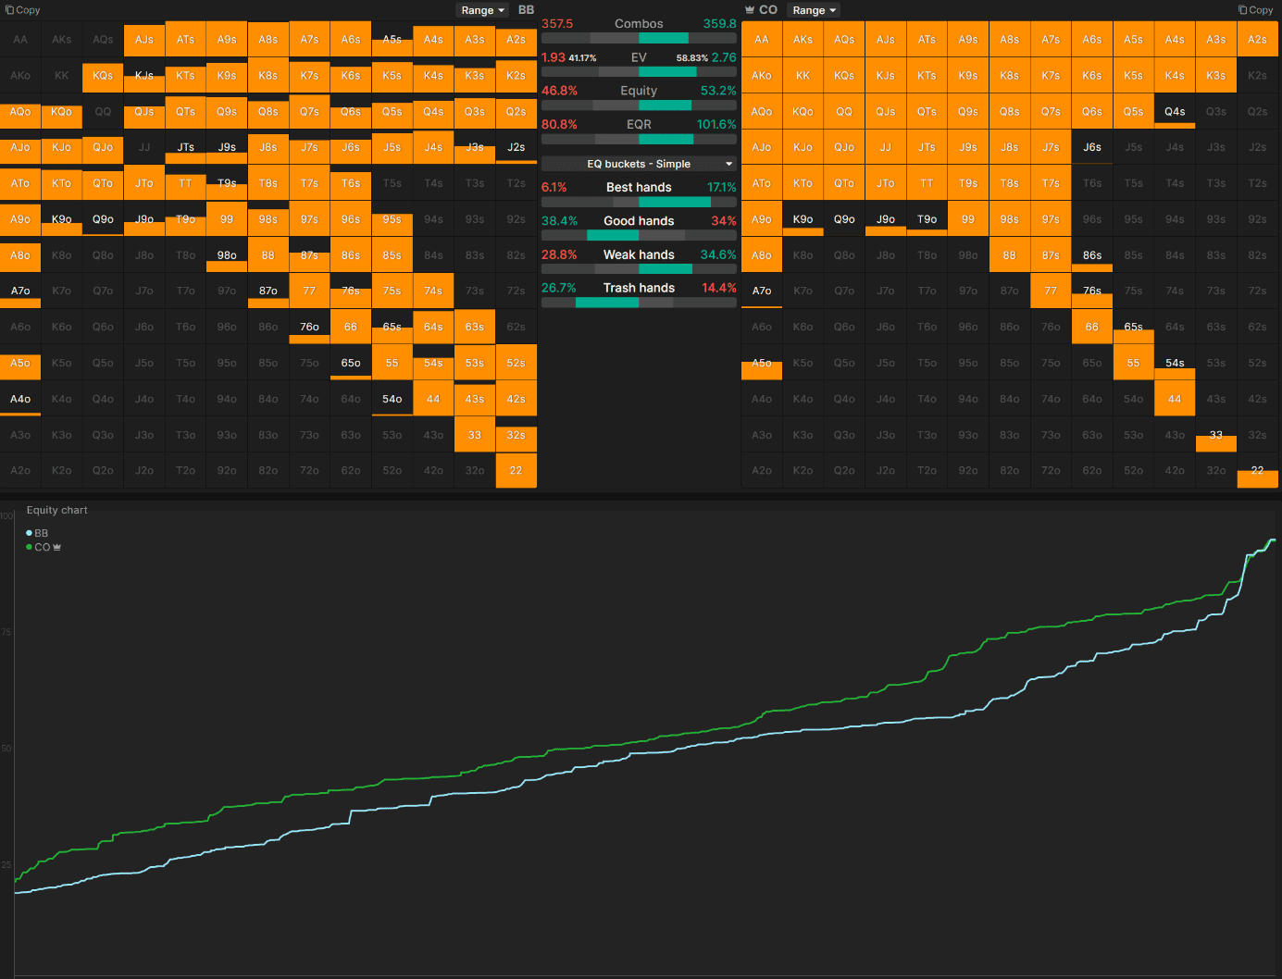Select A5o cell in the CO range grid

762,363
